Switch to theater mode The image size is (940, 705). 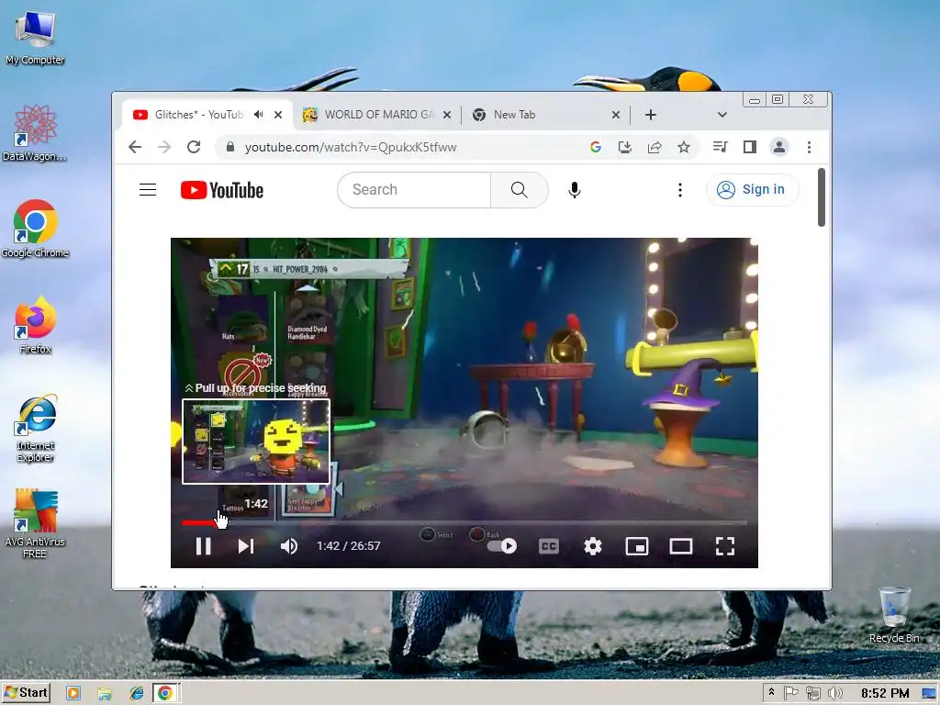click(681, 546)
